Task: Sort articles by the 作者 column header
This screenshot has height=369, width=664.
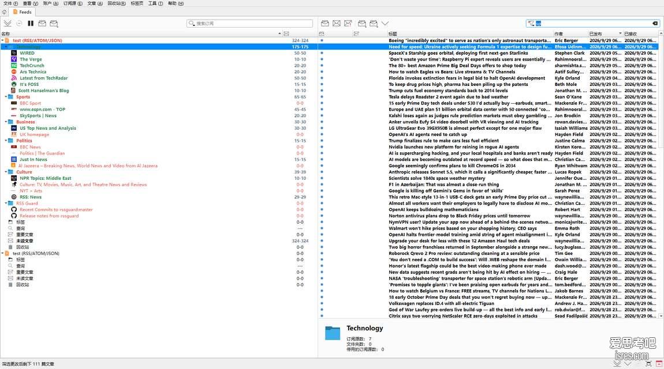Action: [570, 33]
